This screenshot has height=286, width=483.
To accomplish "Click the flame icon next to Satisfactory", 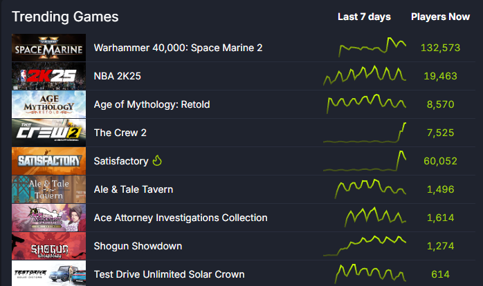I will click(x=157, y=160).
